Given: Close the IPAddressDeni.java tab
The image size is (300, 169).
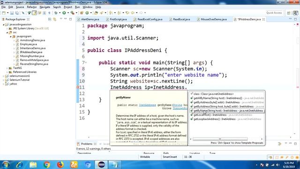Looking at the screenshot, I should pyautogui.click(x=263, y=19).
